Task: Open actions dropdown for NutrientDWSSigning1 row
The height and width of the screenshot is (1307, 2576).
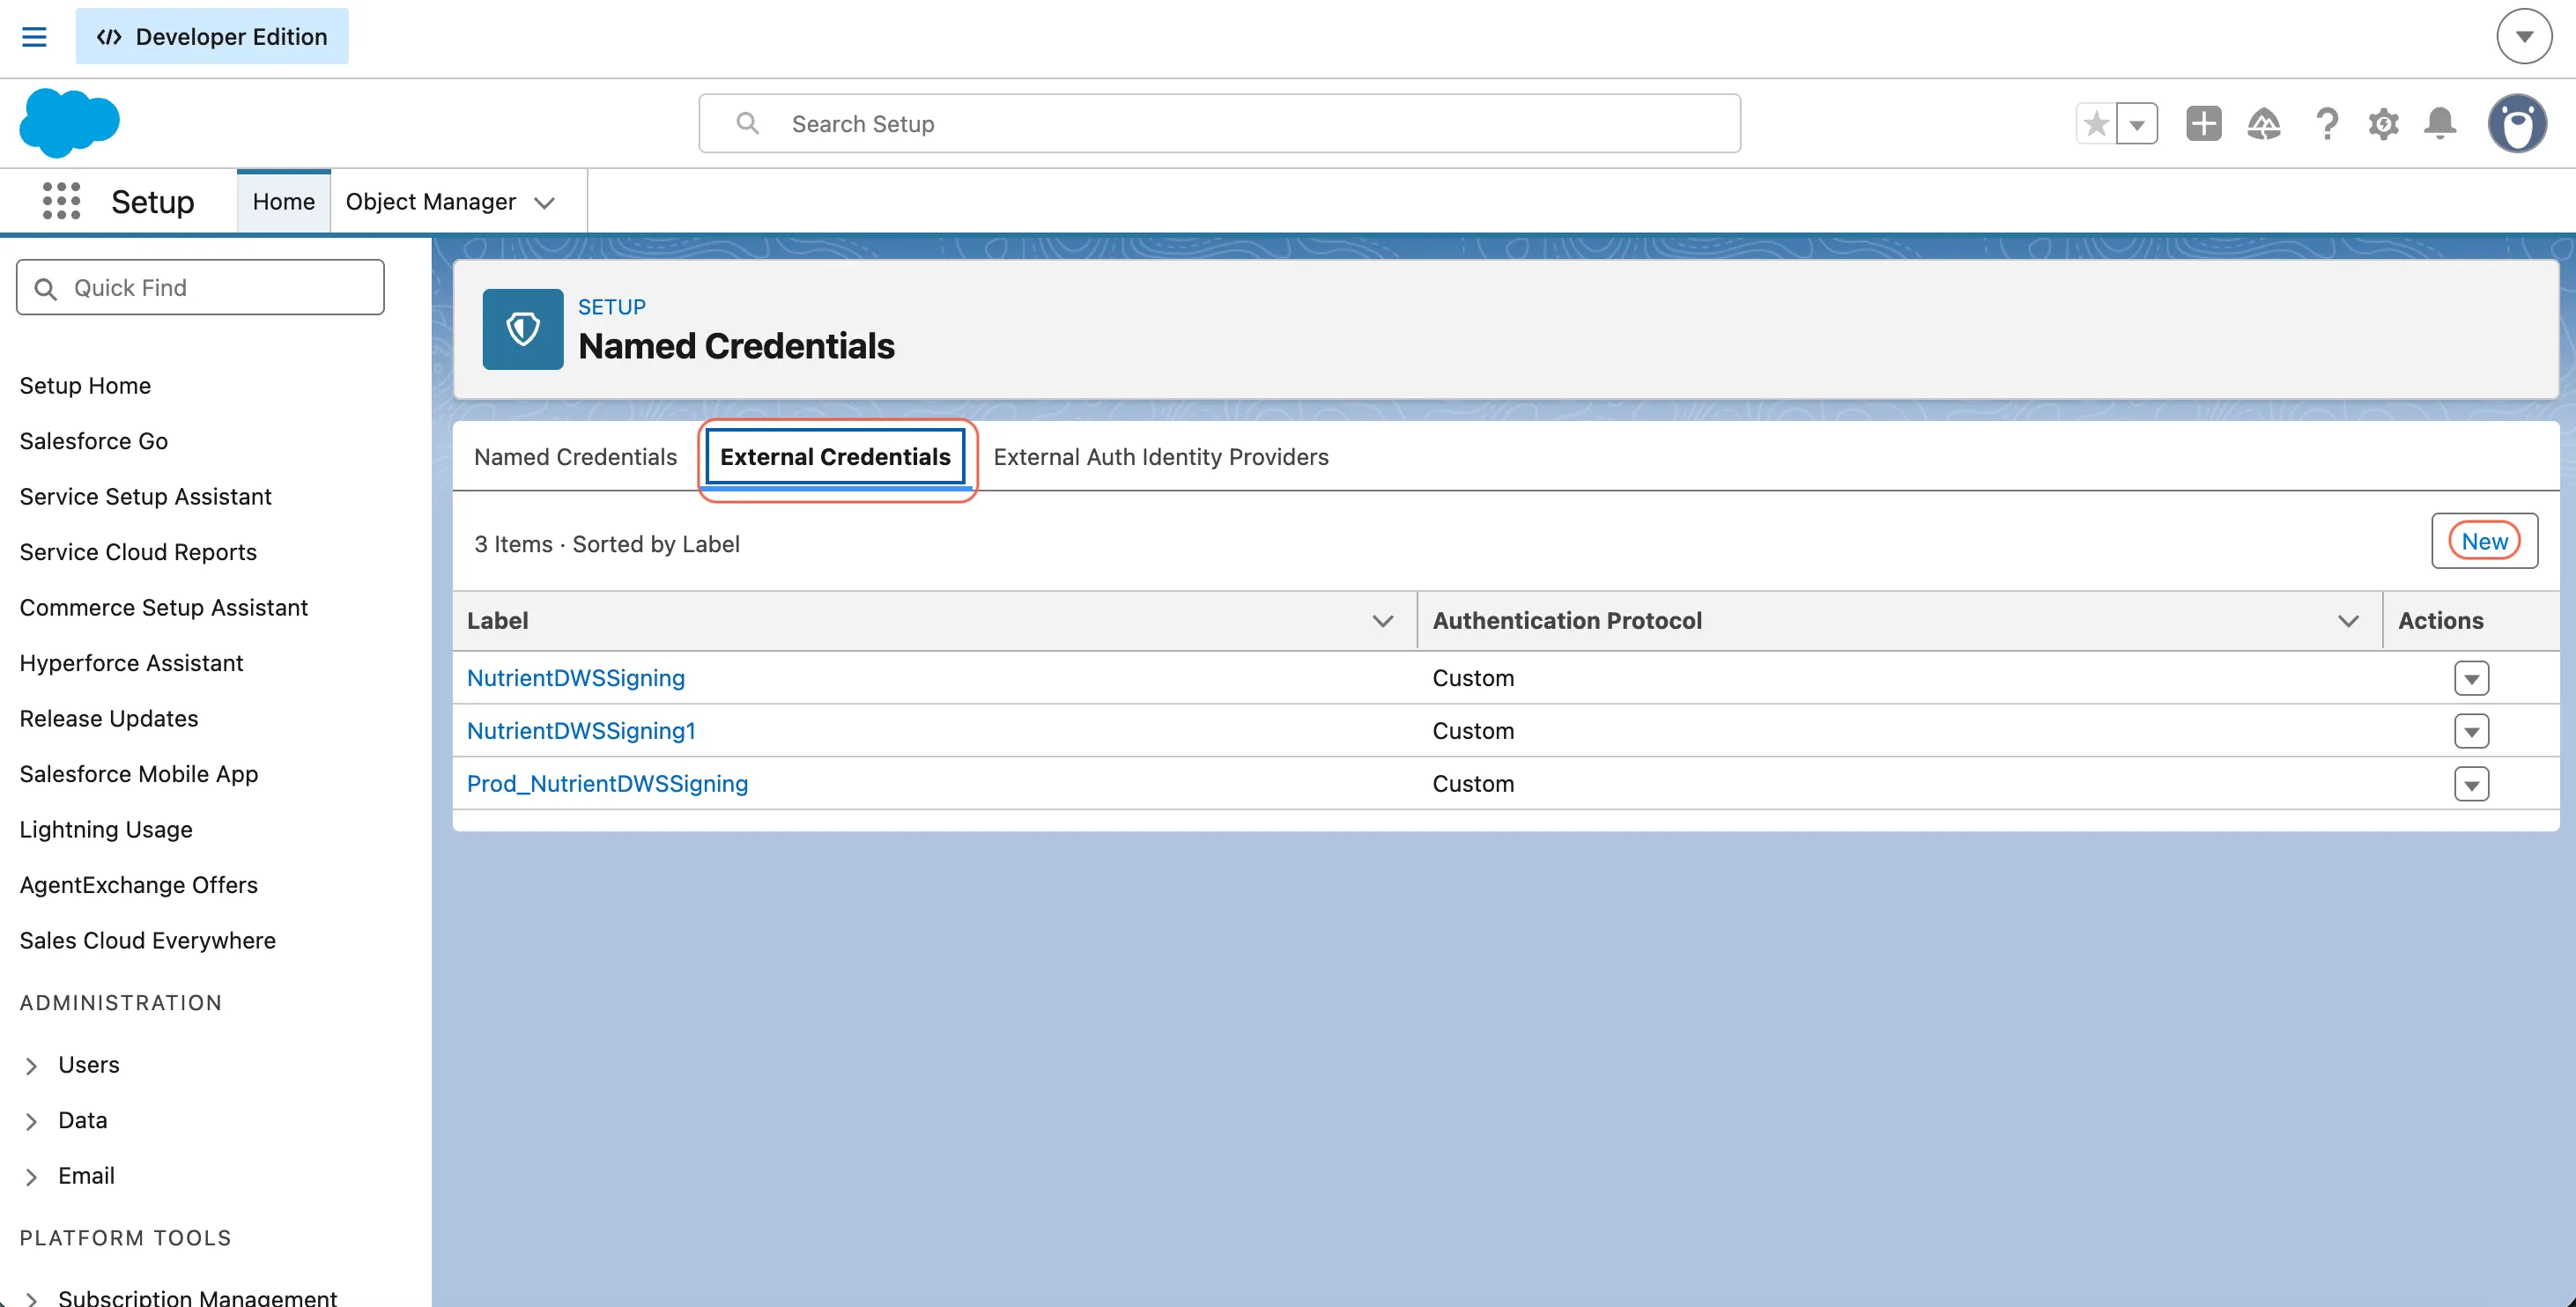Action: pos(2471,731)
